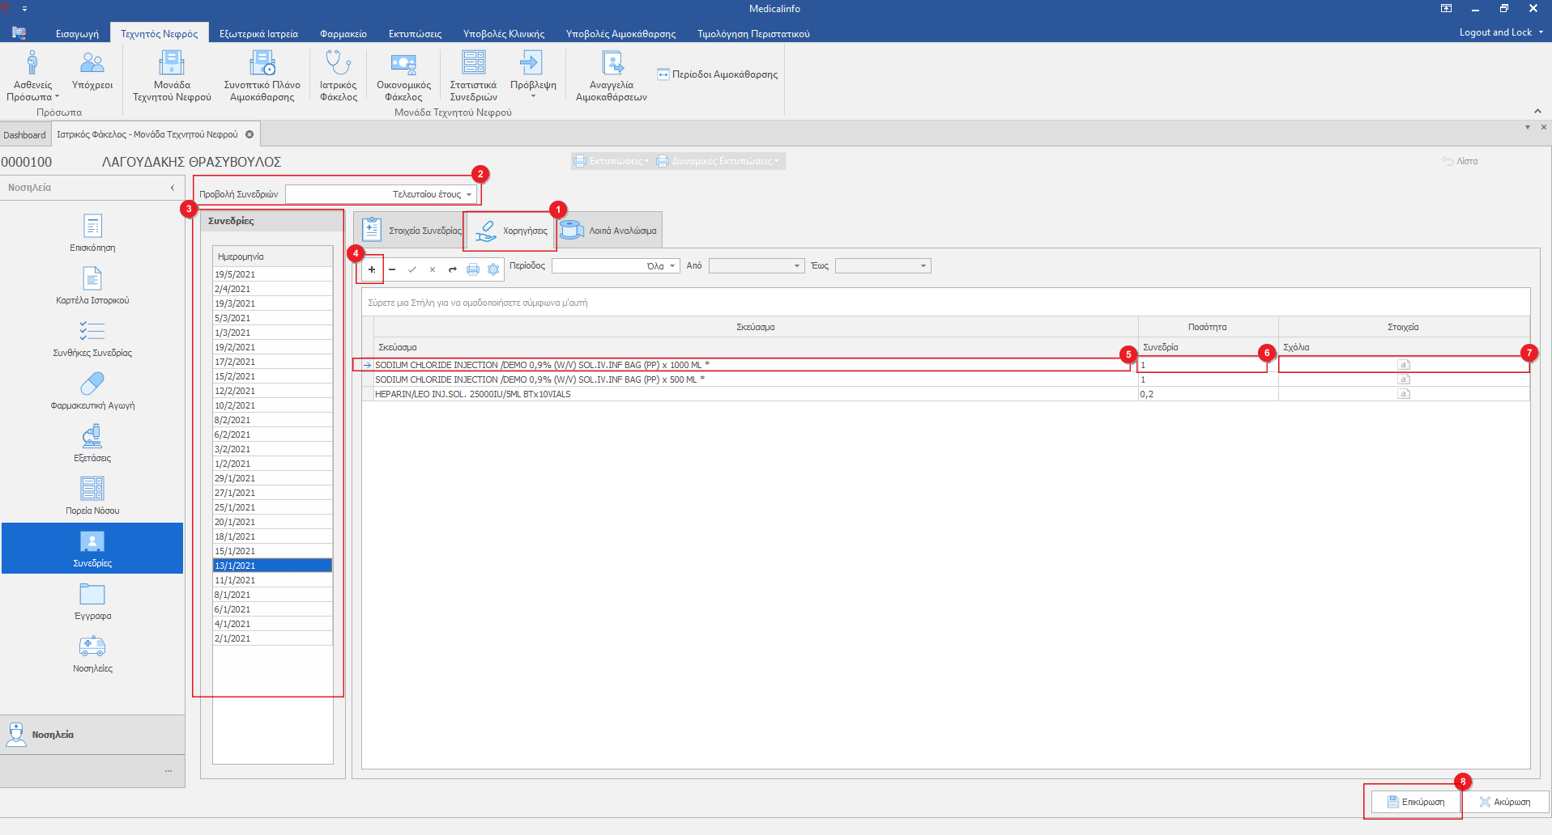Open the Ιατρικός Φάκελος ribbon icon

338,75
